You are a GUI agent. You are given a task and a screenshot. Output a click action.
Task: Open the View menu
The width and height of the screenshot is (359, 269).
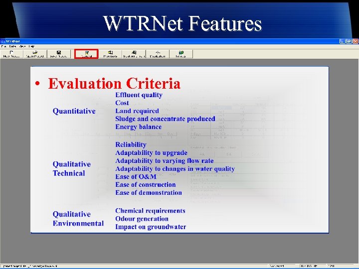tap(22, 46)
